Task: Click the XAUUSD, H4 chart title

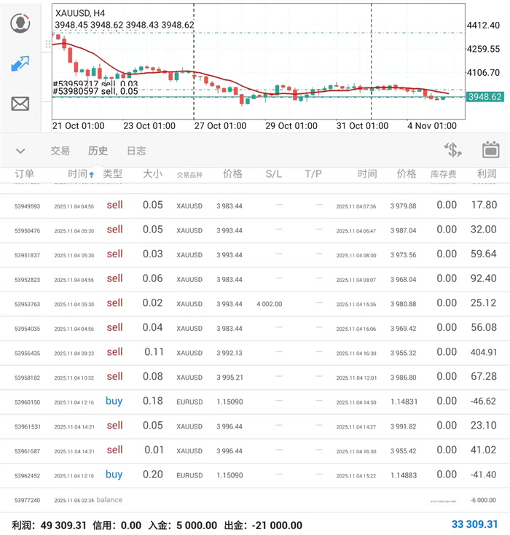Action: point(80,13)
